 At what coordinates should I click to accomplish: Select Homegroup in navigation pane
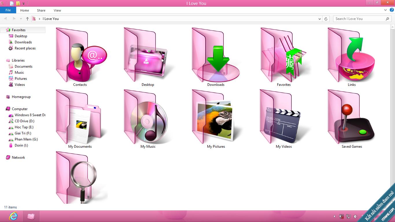(21, 97)
